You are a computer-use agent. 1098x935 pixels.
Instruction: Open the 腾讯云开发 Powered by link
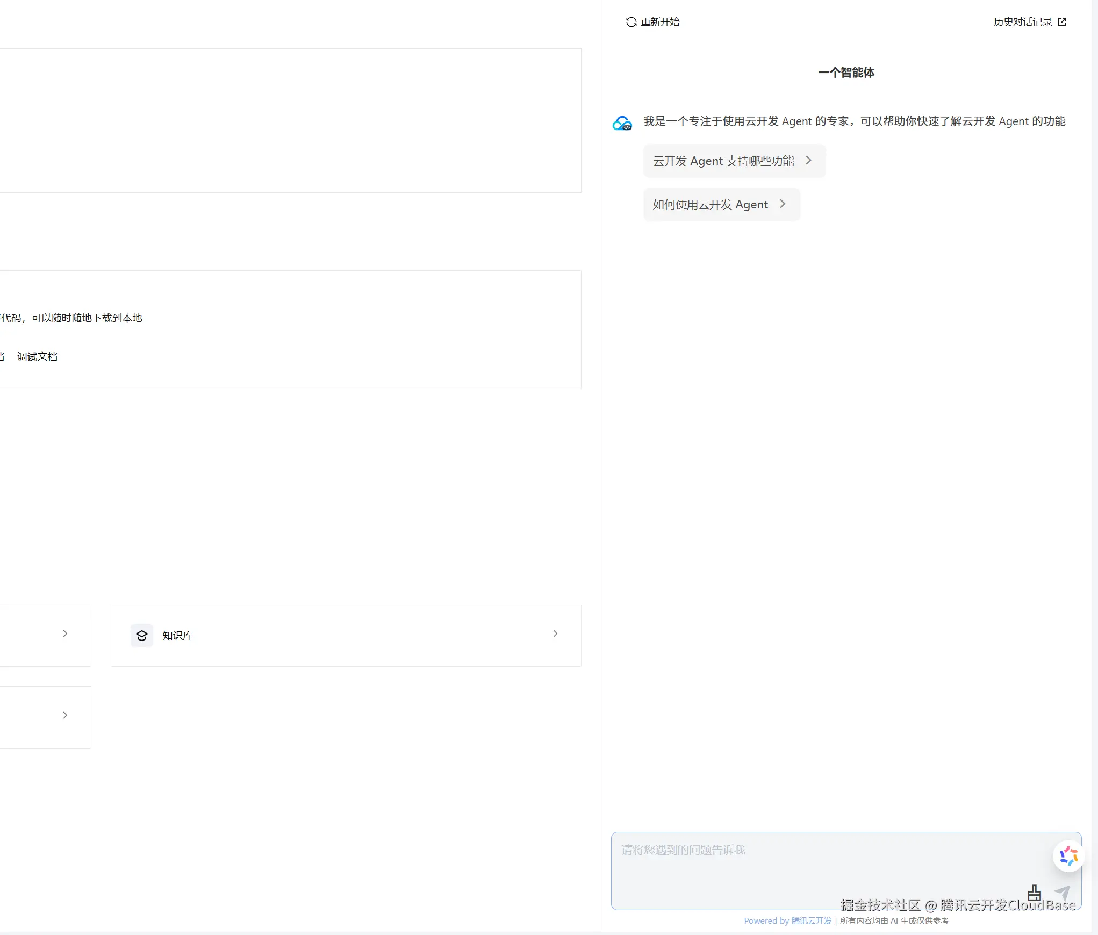[811, 921]
